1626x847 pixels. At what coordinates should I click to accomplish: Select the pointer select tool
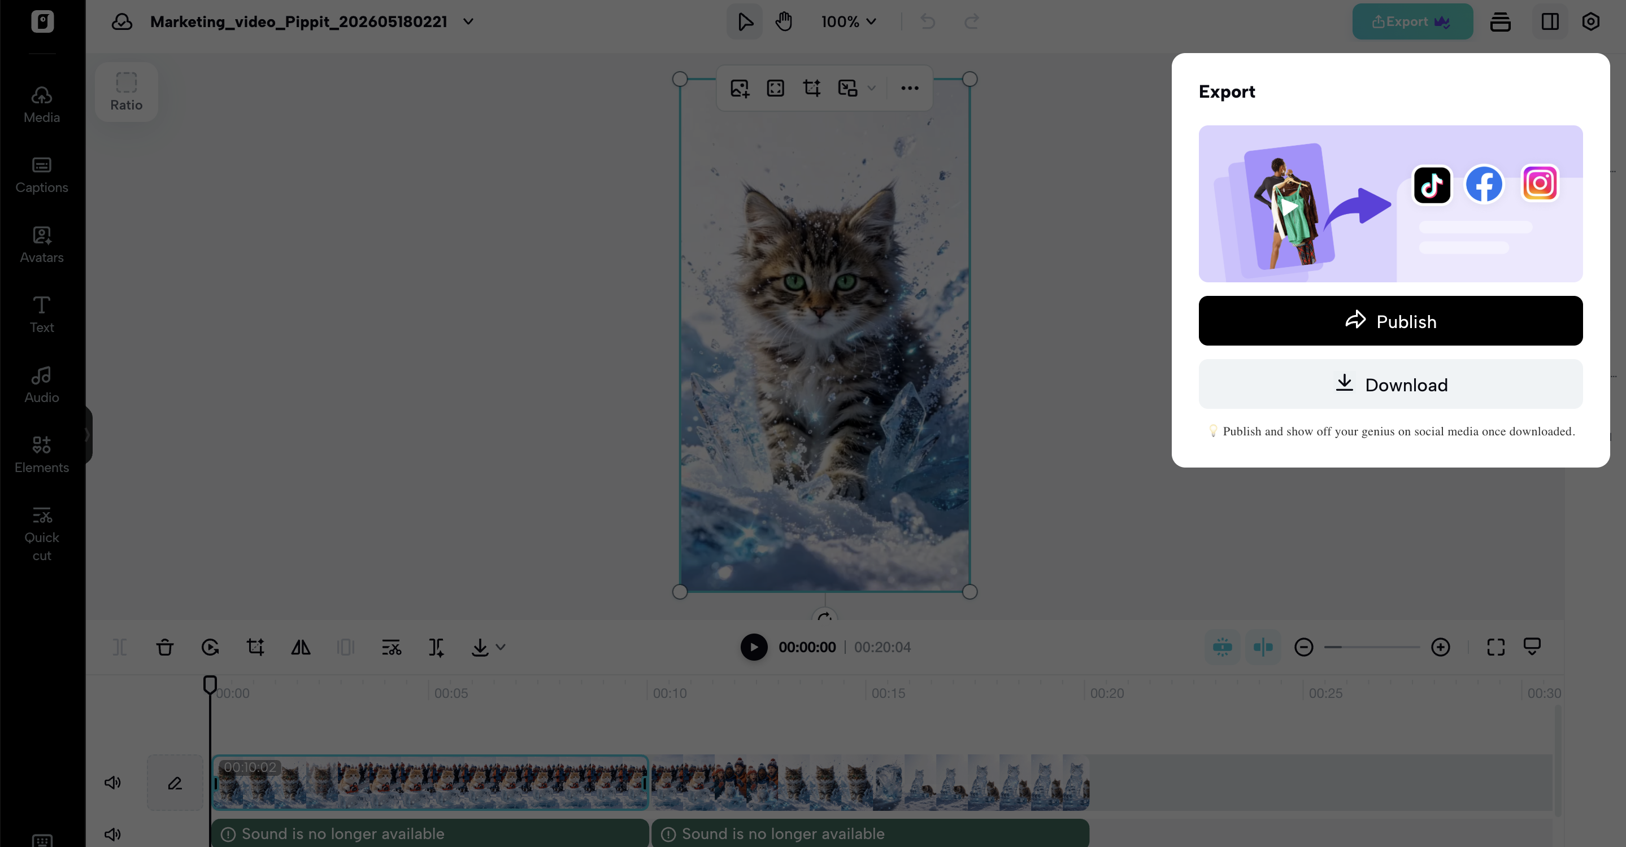(x=745, y=21)
